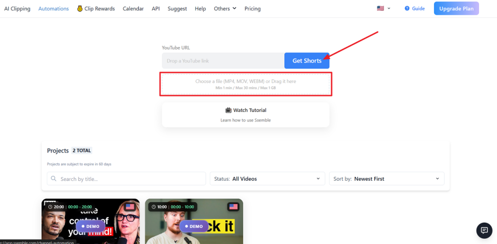497x244 pixels.
Task: Open the US flag language selector
Action: tap(383, 9)
